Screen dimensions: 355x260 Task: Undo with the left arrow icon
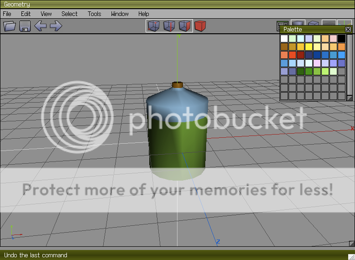click(41, 26)
